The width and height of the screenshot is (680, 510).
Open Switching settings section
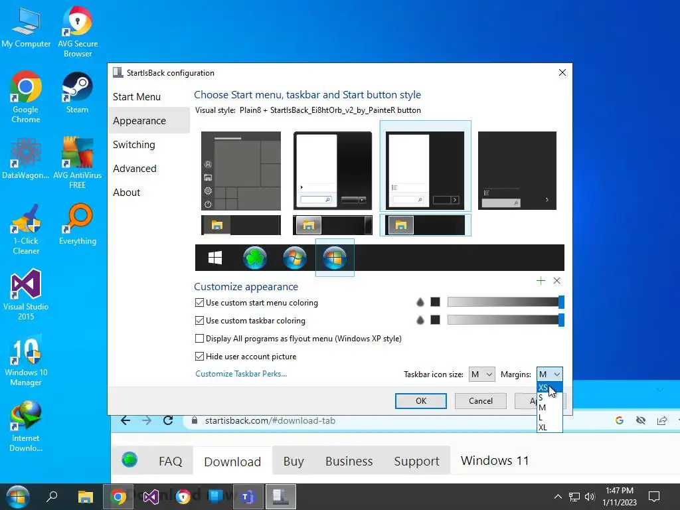click(133, 144)
